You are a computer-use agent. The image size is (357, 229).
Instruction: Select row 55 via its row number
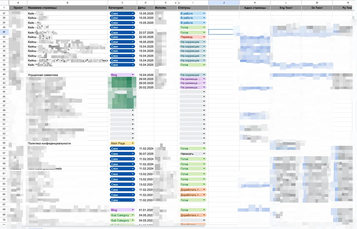pyautogui.click(x=4, y=143)
